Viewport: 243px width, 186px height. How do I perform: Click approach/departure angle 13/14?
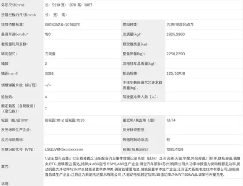click(171, 120)
